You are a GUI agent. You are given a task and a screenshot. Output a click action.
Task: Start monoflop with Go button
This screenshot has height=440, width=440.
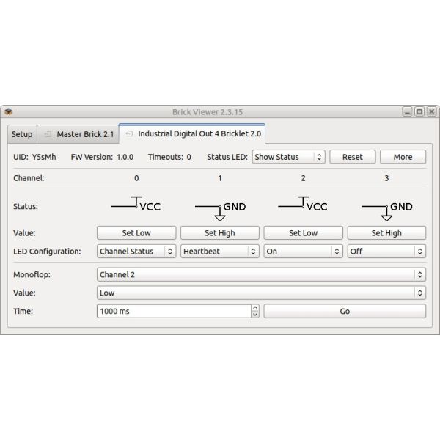[345, 311]
